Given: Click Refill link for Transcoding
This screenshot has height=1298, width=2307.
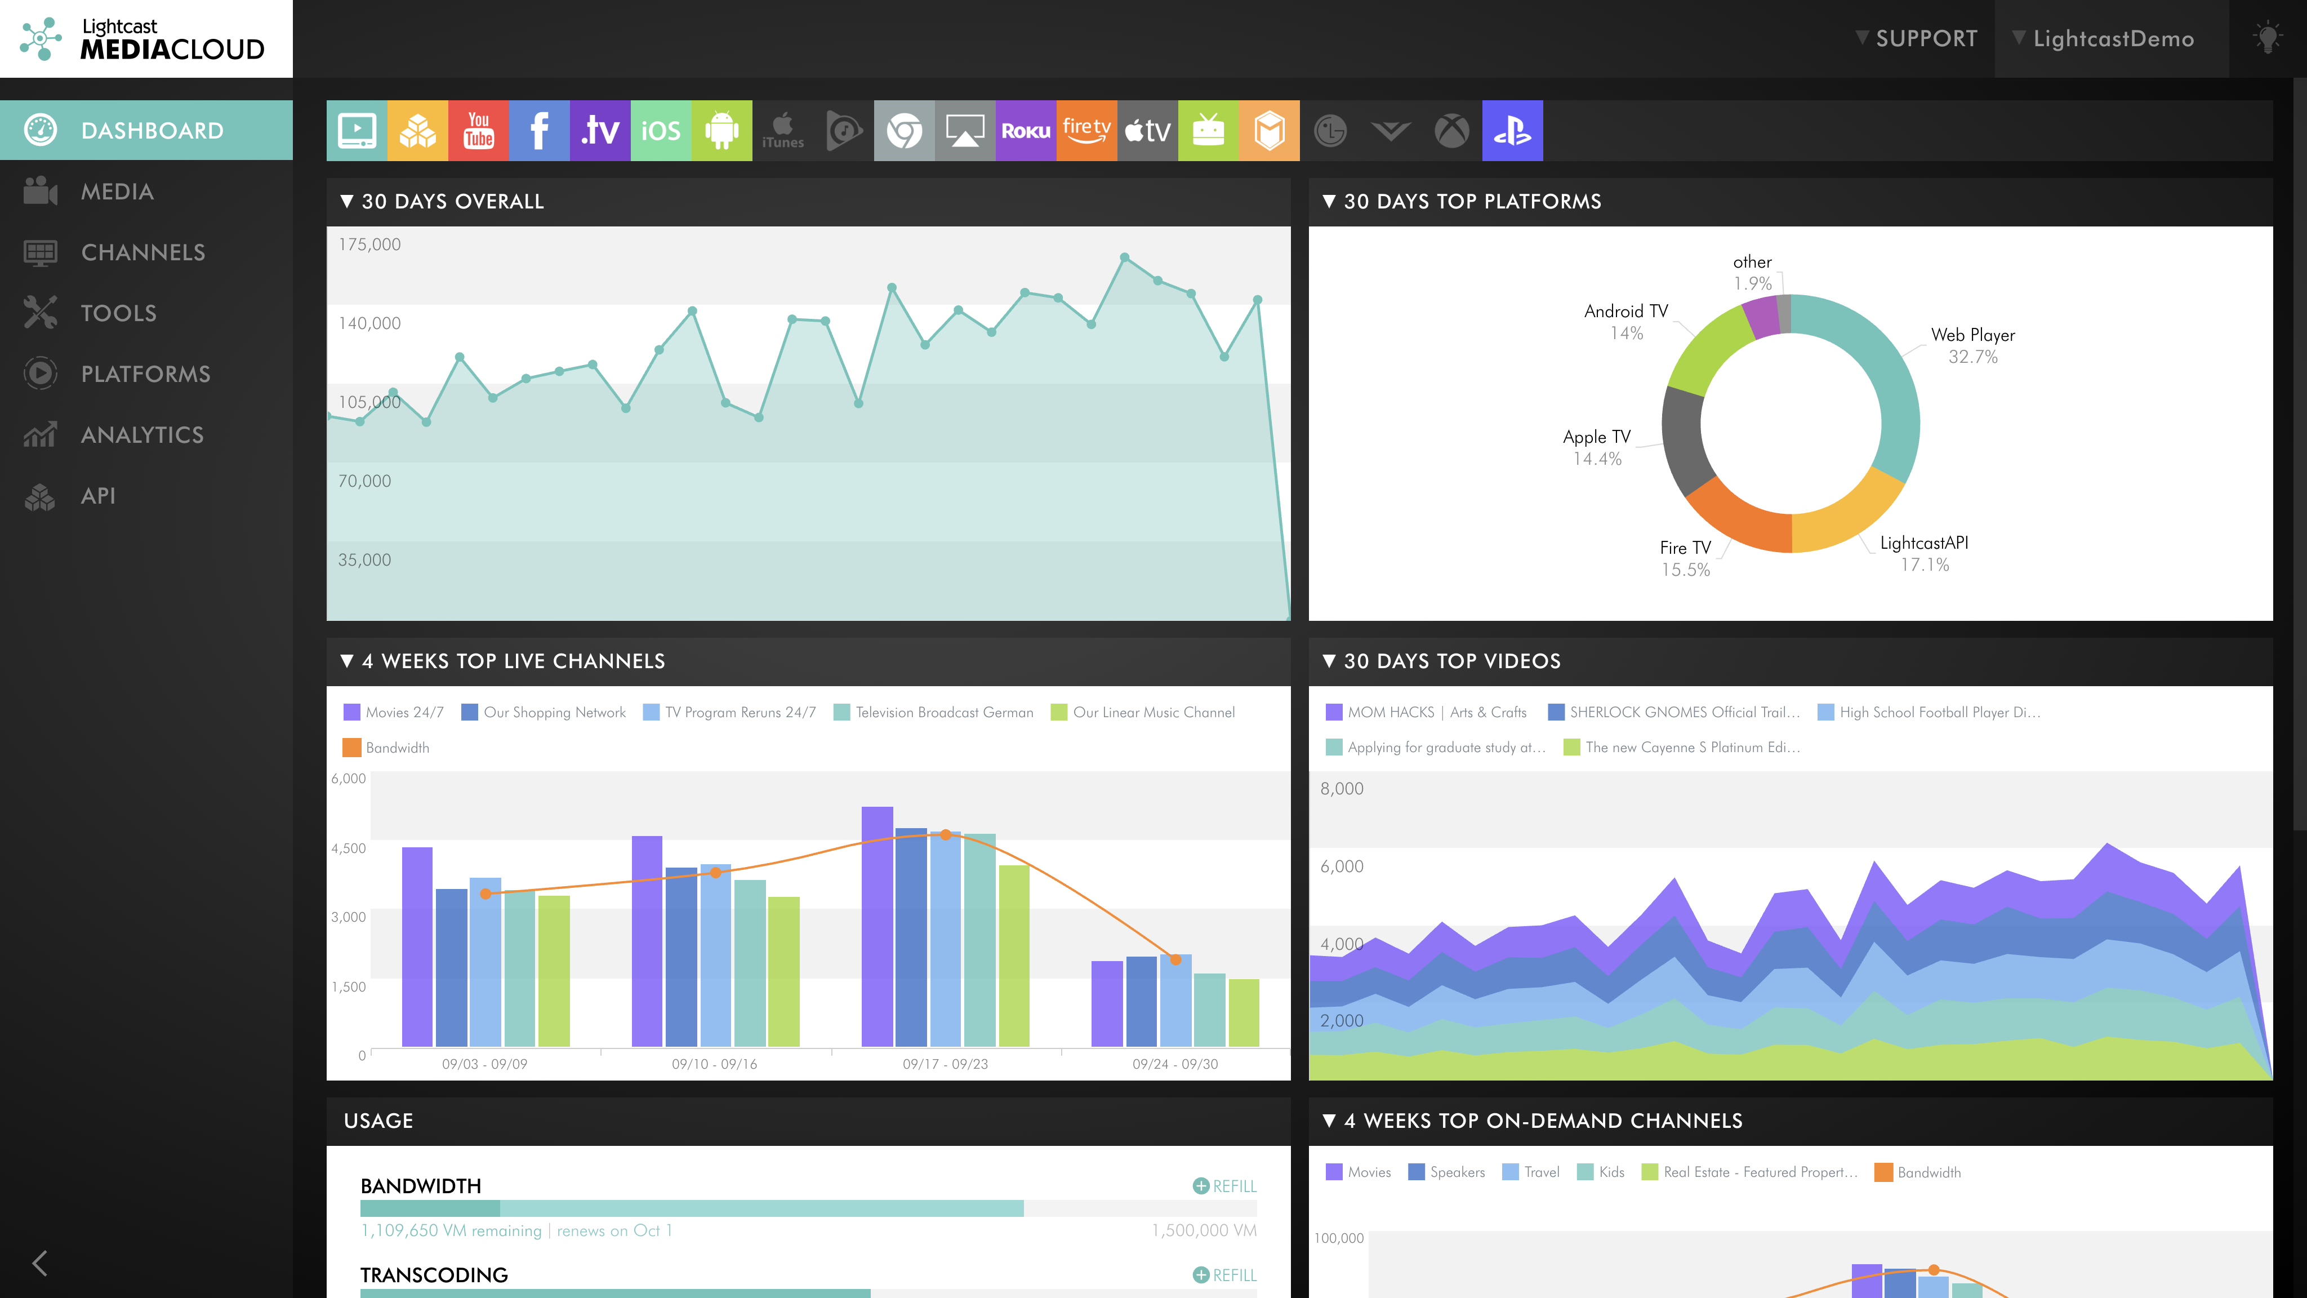Looking at the screenshot, I should click(x=1224, y=1275).
